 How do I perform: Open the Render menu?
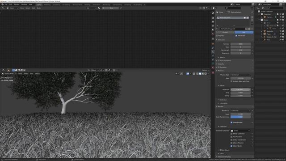[x=17, y=4]
